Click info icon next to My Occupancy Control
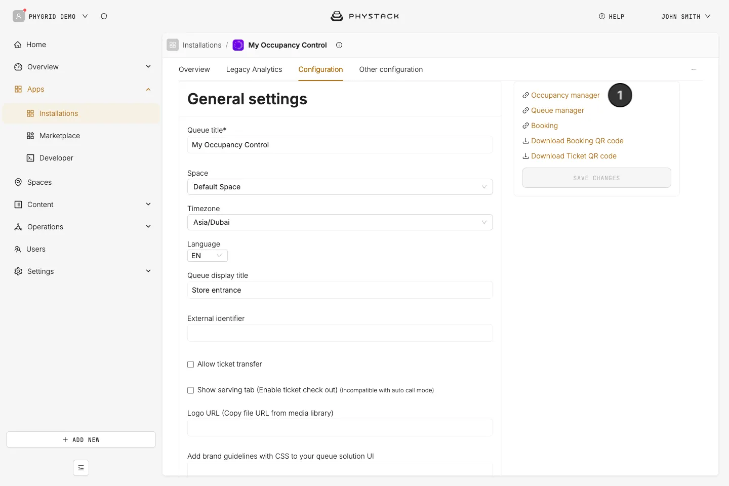The image size is (729, 486). pos(339,45)
